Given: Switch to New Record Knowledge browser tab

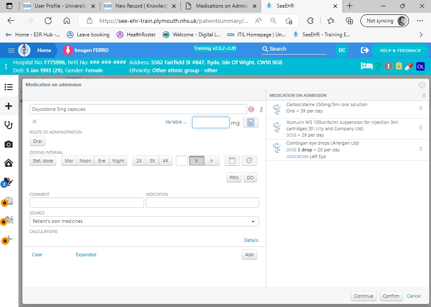Looking at the screenshot, I should pos(140,6).
